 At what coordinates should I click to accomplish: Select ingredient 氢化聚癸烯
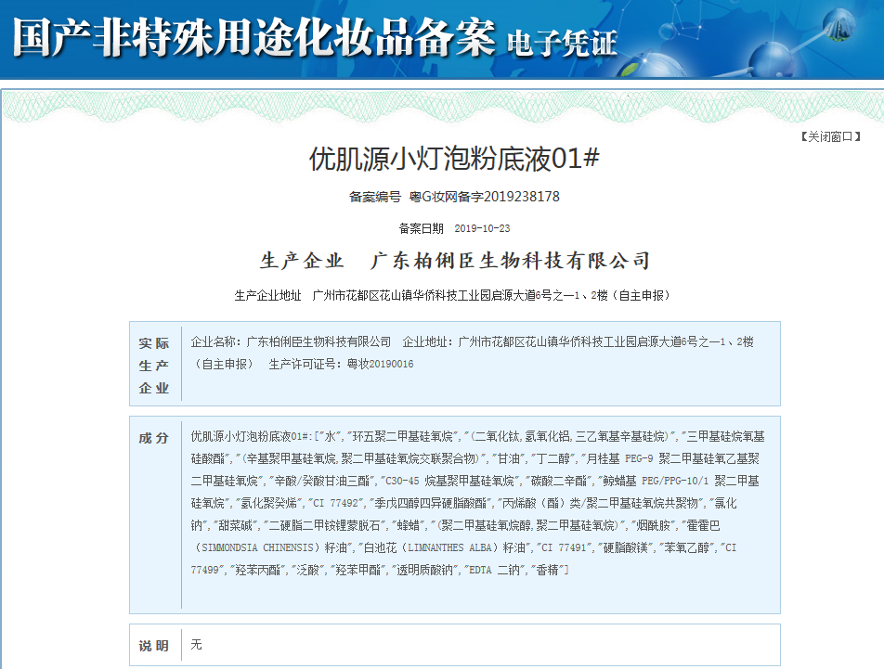267,503
